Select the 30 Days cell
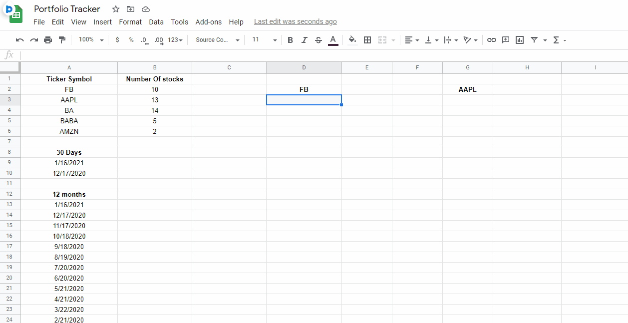 [69, 152]
